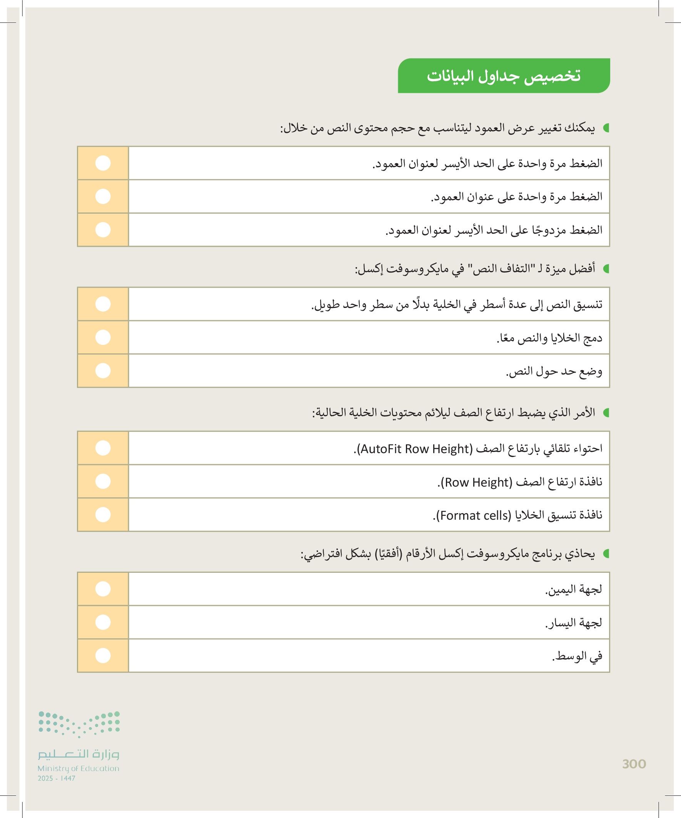Click green bullet beside row height question
This screenshot has height=818, width=681.
[606, 413]
